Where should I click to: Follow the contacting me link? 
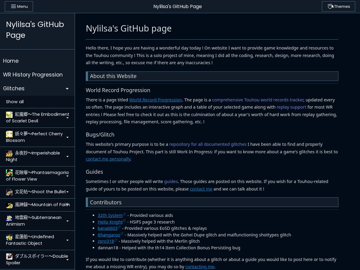(x=200, y=267)
